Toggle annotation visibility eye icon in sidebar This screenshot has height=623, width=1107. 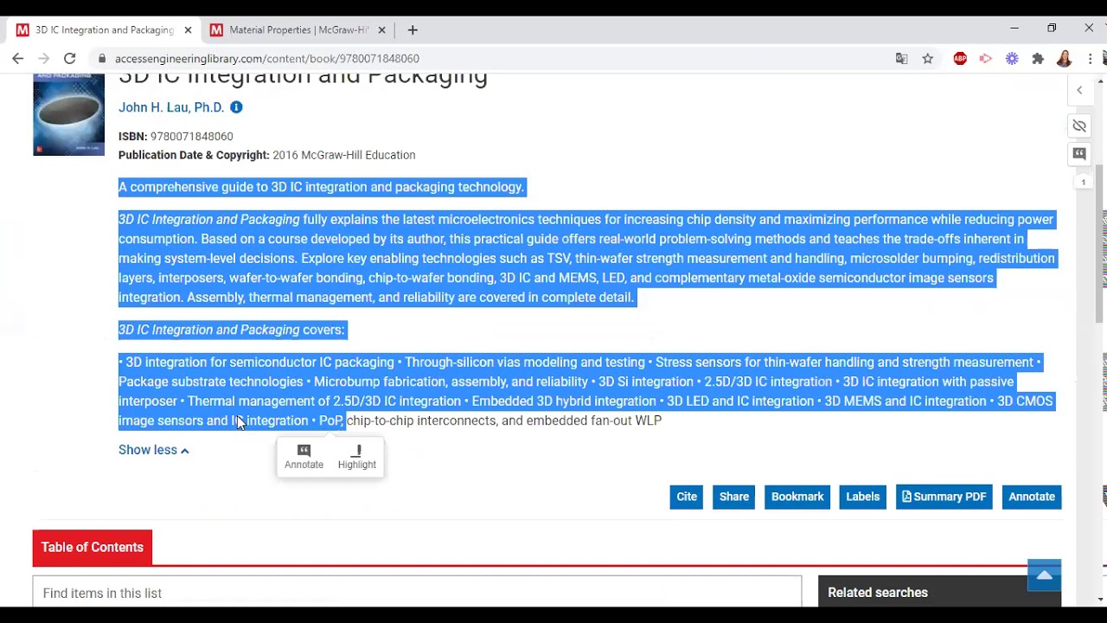(1079, 126)
